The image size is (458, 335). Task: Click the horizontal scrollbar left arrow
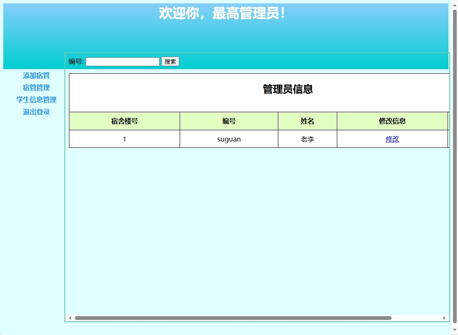point(71,317)
